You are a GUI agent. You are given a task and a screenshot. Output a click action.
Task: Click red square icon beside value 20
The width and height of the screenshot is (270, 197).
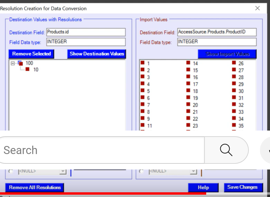pos(188,105)
